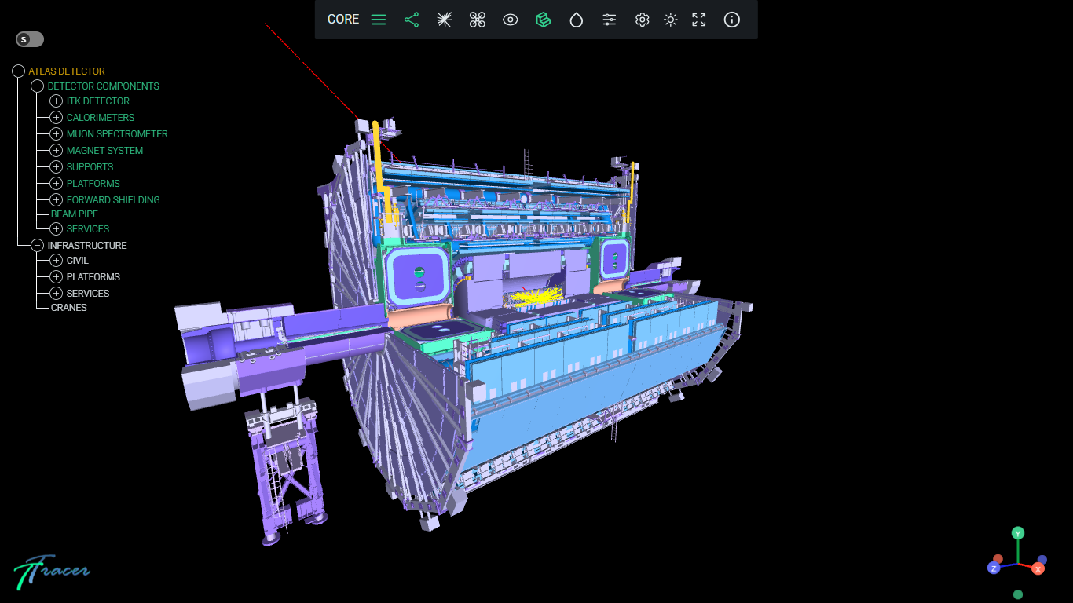Click the green Y axis ball on gizmo
This screenshot has width=1073, height=603.
click(x=1018, y=533)
